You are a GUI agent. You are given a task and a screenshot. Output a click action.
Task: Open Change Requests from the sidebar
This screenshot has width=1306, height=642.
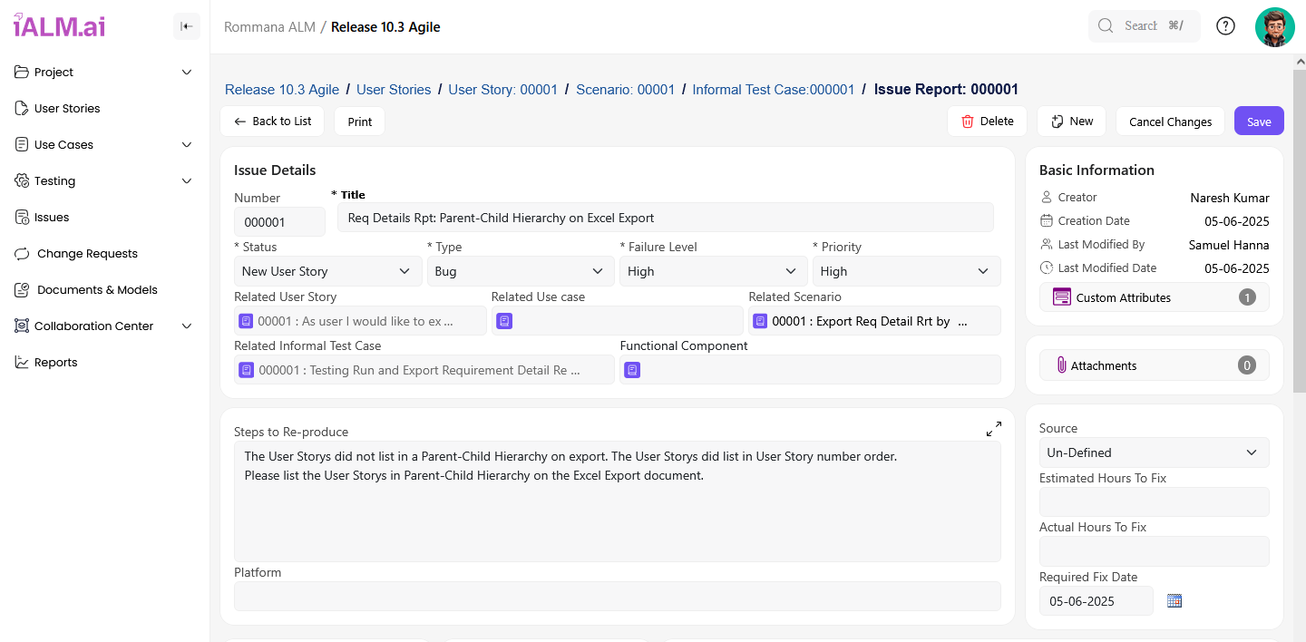coord(87,253)
